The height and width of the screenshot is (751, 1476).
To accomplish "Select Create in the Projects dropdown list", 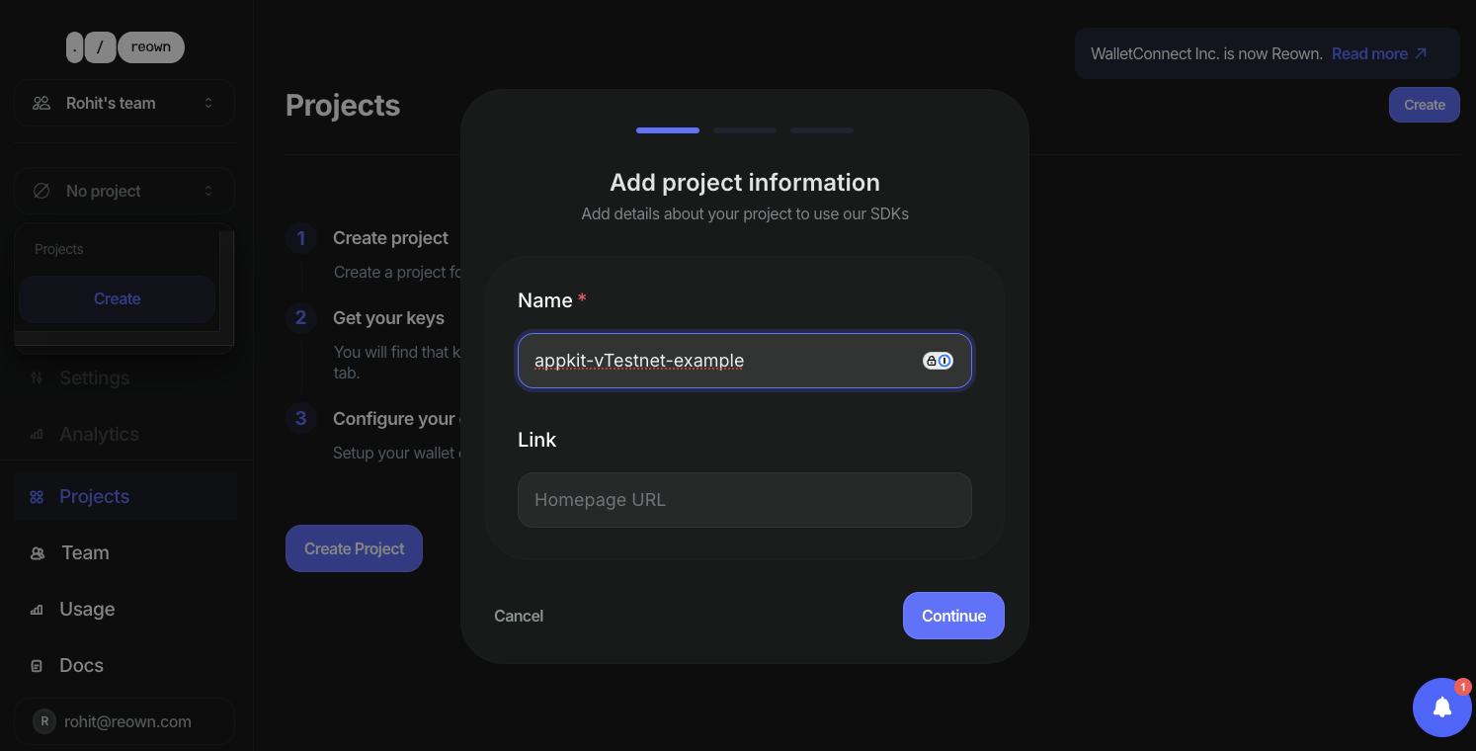I will click(117, 298).
